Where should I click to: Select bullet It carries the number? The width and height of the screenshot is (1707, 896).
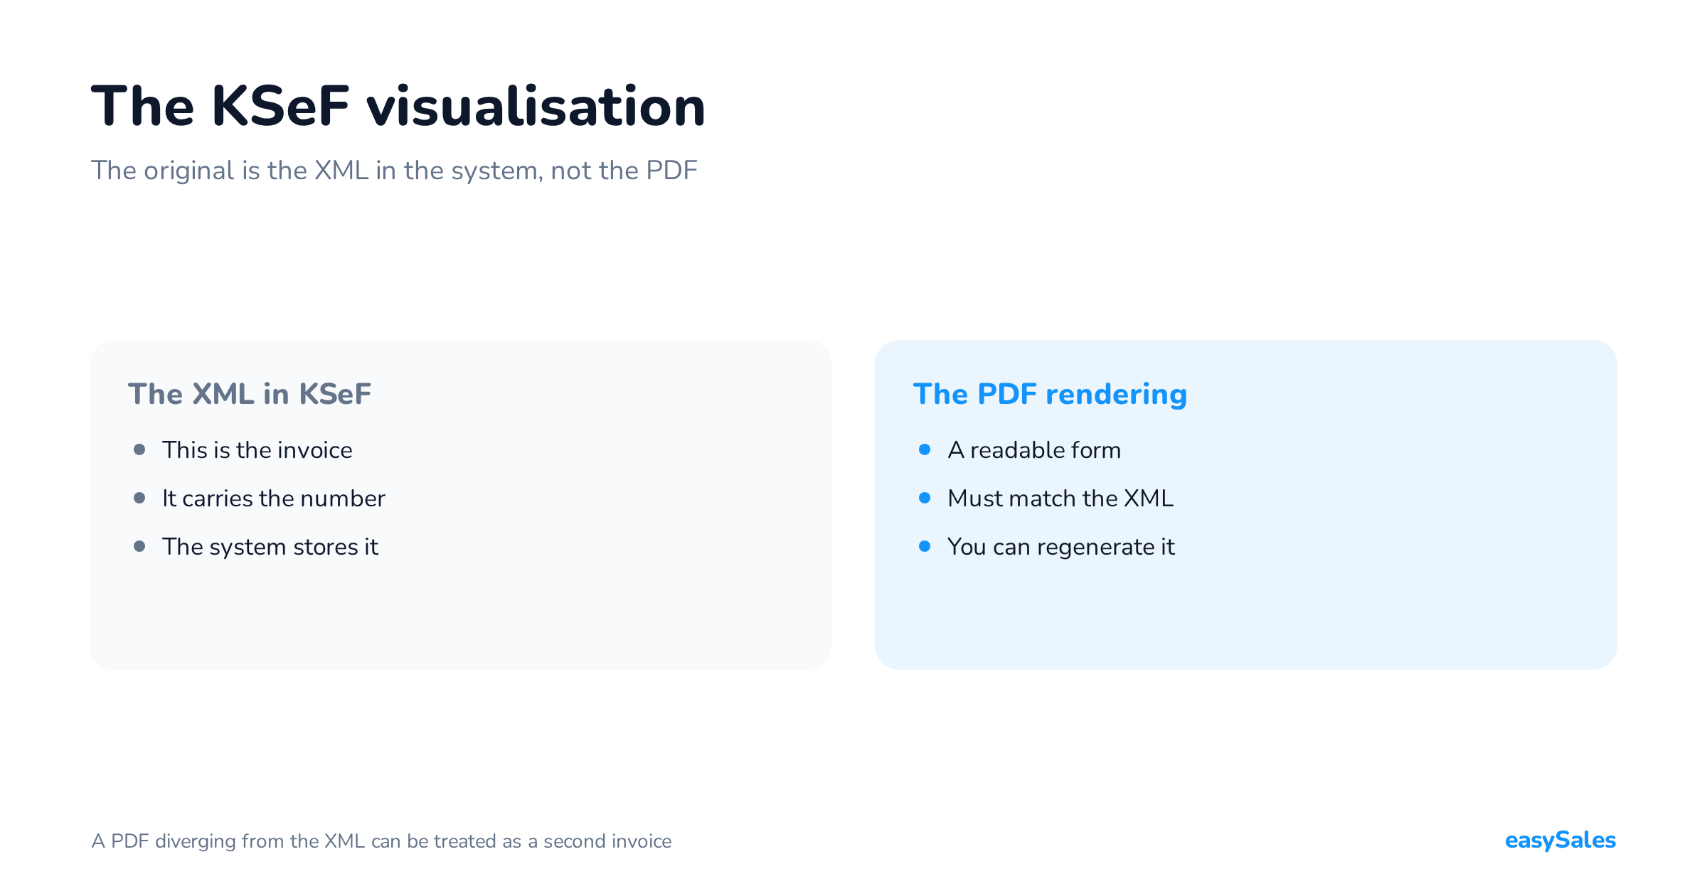click(x=274, y=498)
